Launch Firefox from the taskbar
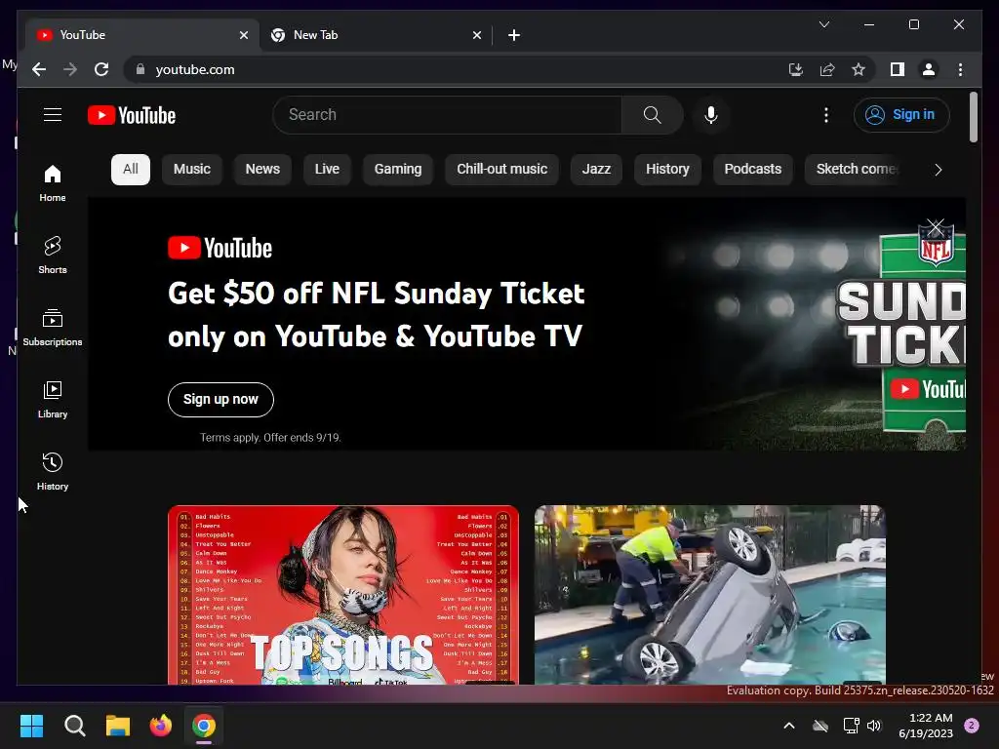 click(x=161, y=726)
